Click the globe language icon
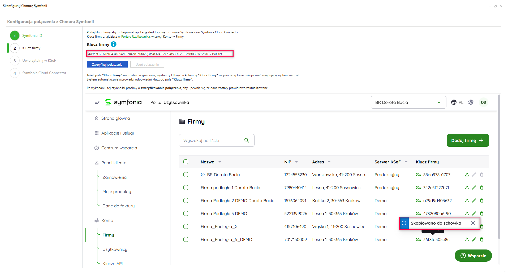Viewport: 508px width, 272px height. 454,102
